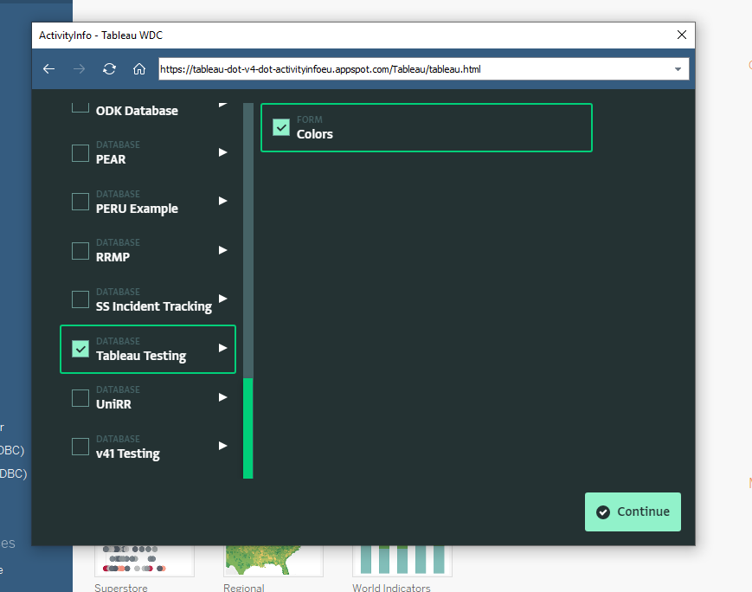
Task: Expand the UniRR database forms
Action: (222, 397)
